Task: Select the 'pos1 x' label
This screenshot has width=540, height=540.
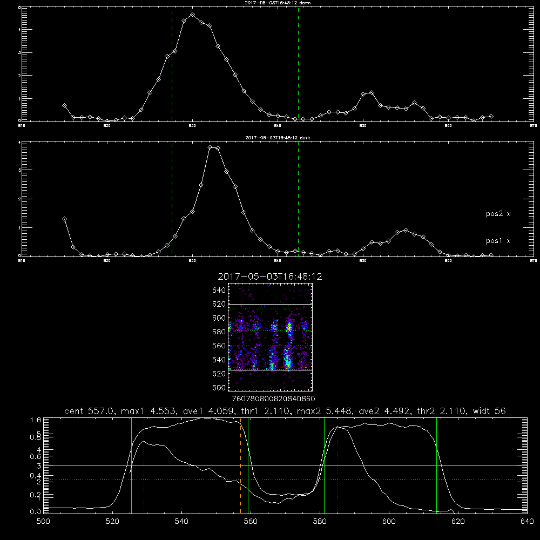Action: tap(498, 241)
